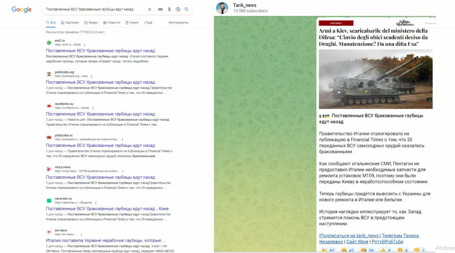The height and width of the screenshot is (253, 455).
Task: Open options for the news-kiev.ru result
Action: point(96,203)
